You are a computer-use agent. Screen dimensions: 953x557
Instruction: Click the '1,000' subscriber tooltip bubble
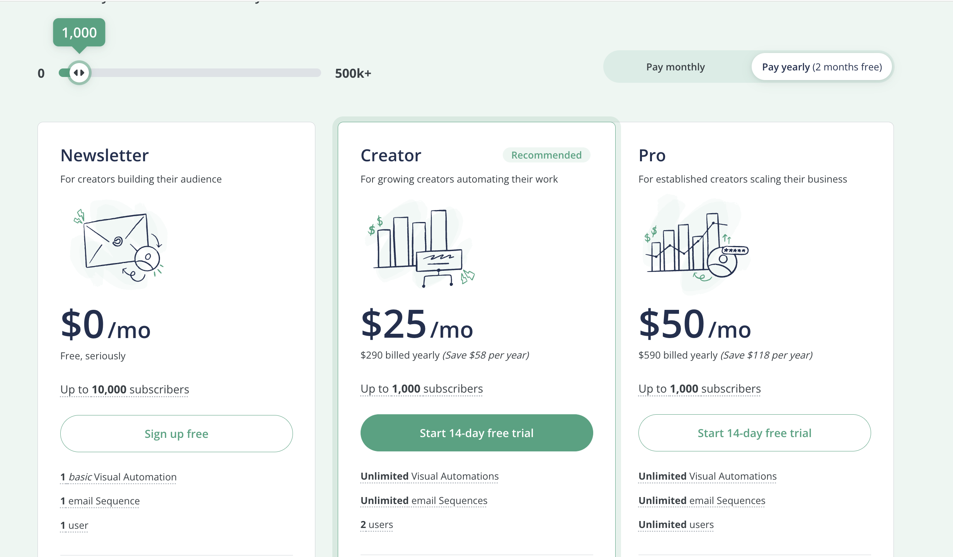(x=79, y=32)
